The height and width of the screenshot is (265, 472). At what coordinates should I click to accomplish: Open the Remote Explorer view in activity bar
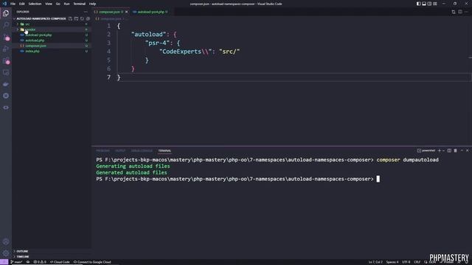[x=6, y=72]
